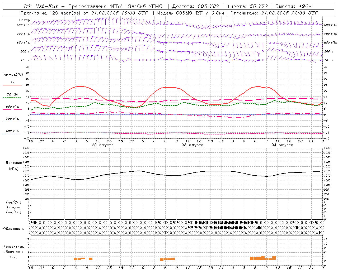Image resolution: width=338 pixels, height=270 pixels.
Task: Click the Долгота: 105.787 value
Action: [x=196, y=6]
